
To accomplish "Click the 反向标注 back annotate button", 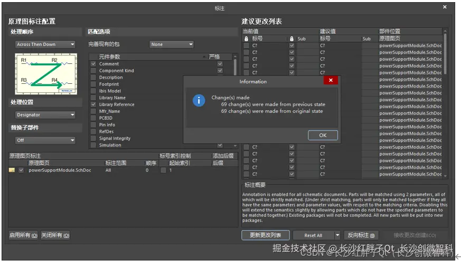I will click(x=361, y=235).
